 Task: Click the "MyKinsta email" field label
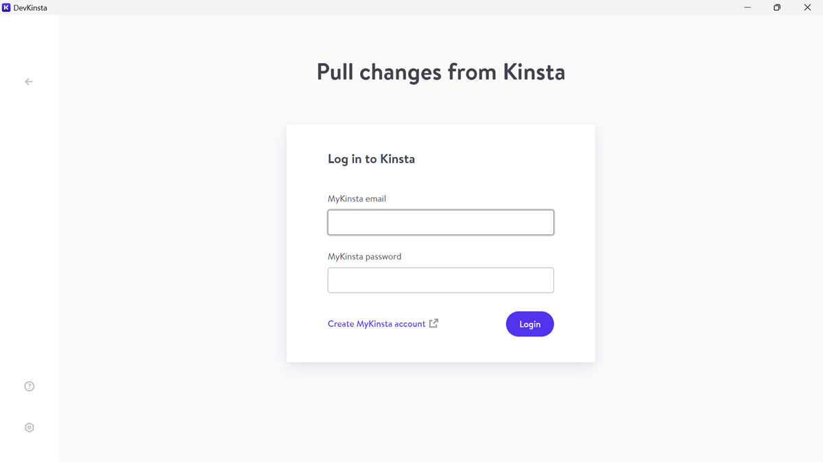(x=357, y=199)
